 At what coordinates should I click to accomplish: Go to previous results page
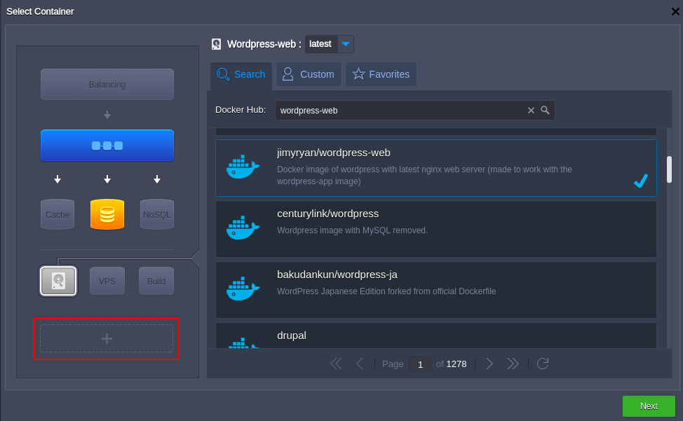(360, 364)
